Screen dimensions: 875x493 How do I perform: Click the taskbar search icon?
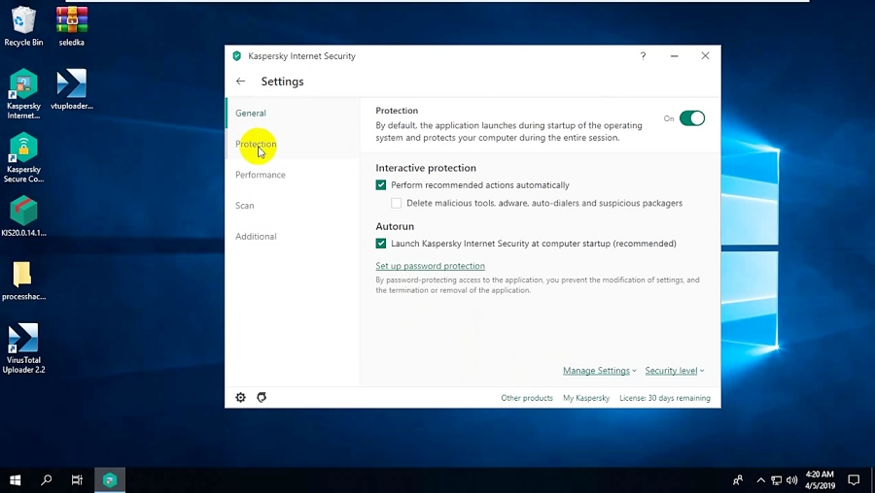[47, 479]
